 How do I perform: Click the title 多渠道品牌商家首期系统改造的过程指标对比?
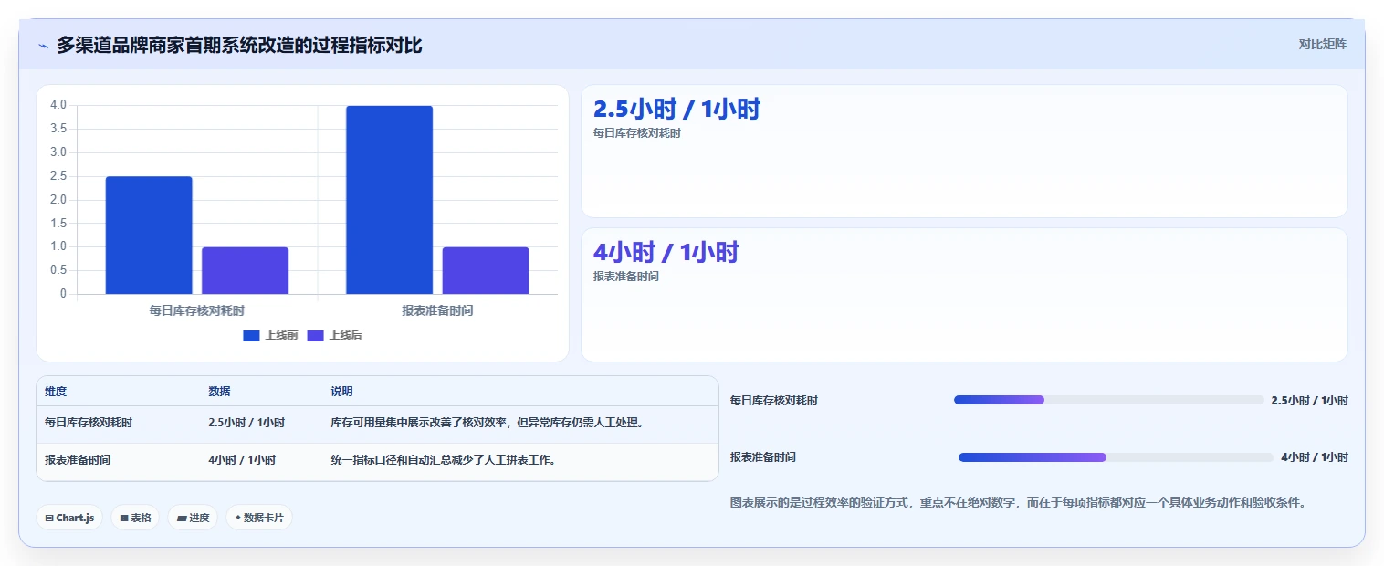[x=239, y=45]
